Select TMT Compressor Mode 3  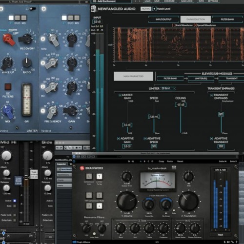(x=89, y=206)
